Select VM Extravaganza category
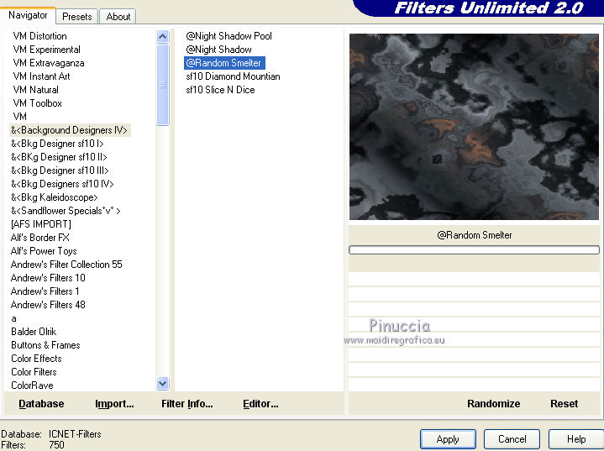The width and height of the screenshot is (604, 451). click(49, 63)
